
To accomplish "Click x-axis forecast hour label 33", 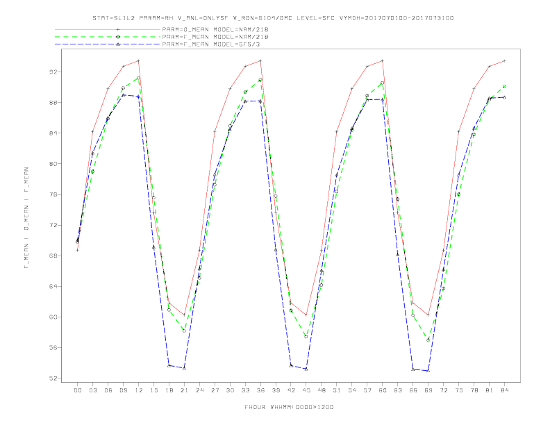I will coord(245,390).
